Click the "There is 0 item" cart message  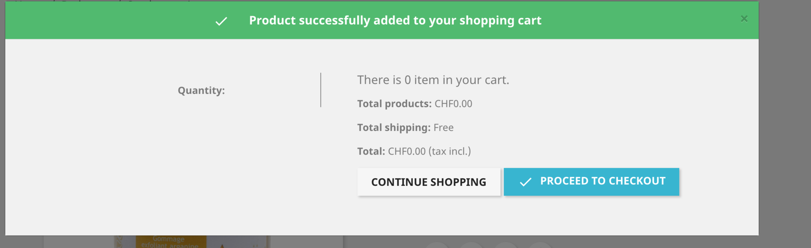point(433,80)
